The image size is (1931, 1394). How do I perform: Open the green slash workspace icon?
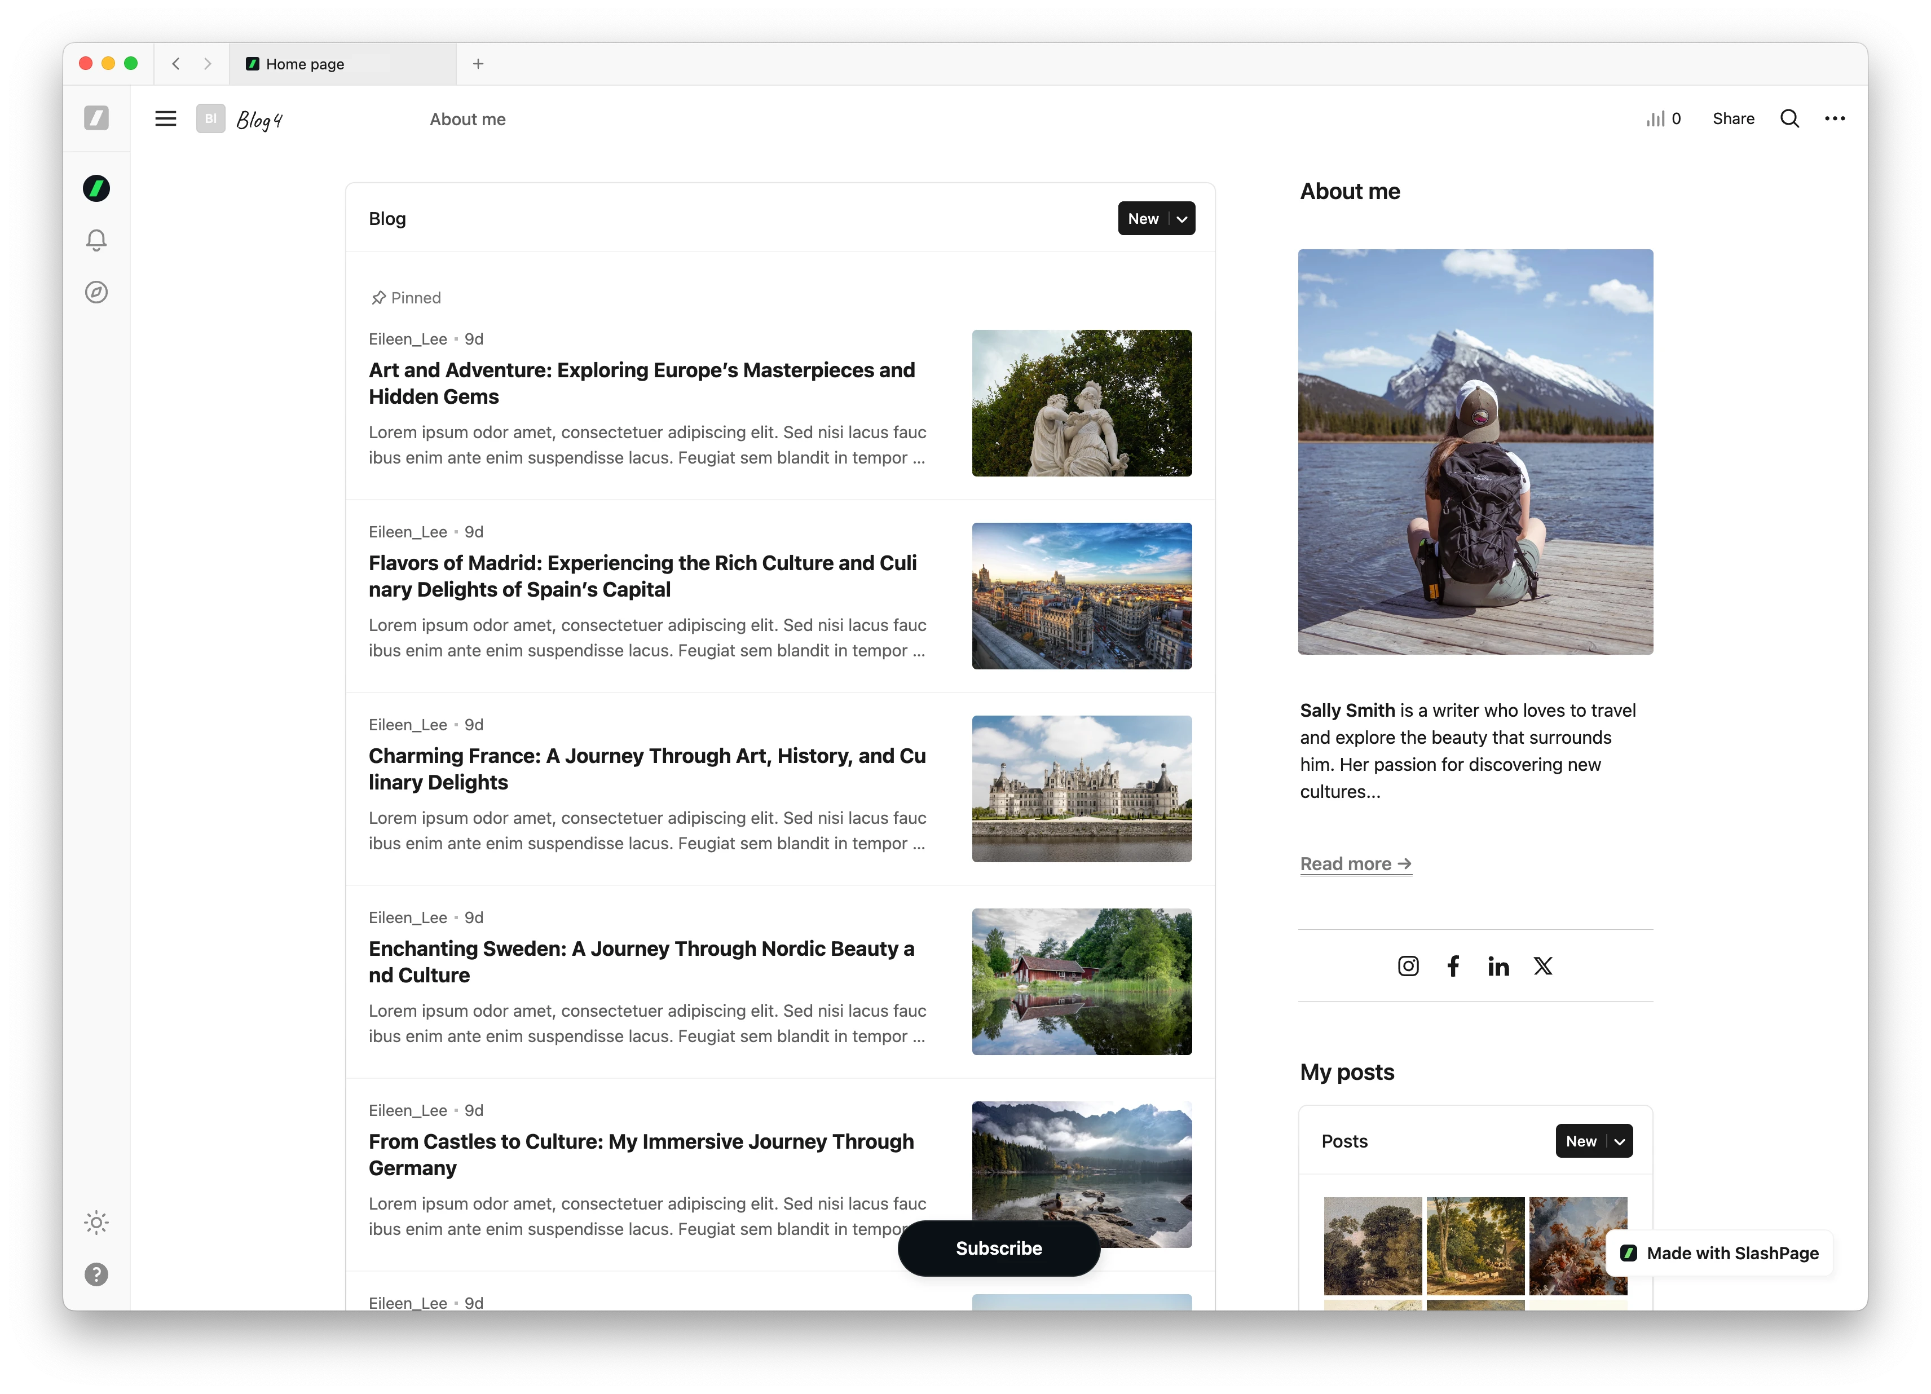point(96,188)
